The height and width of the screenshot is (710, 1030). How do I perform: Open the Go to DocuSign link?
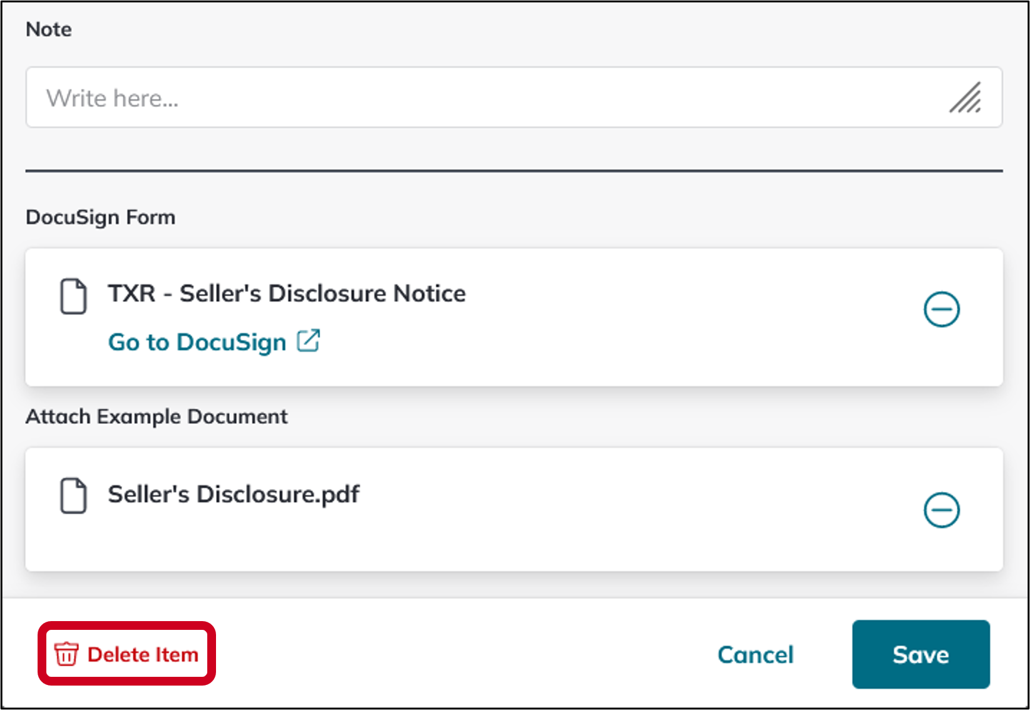[x=197, y=342]
